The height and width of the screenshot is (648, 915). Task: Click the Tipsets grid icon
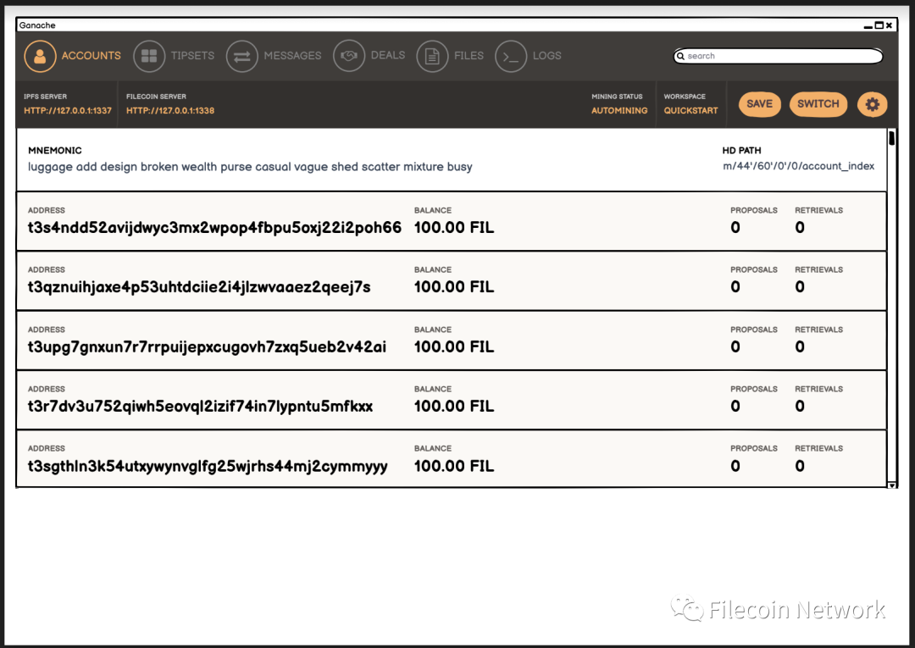(149, 56)
